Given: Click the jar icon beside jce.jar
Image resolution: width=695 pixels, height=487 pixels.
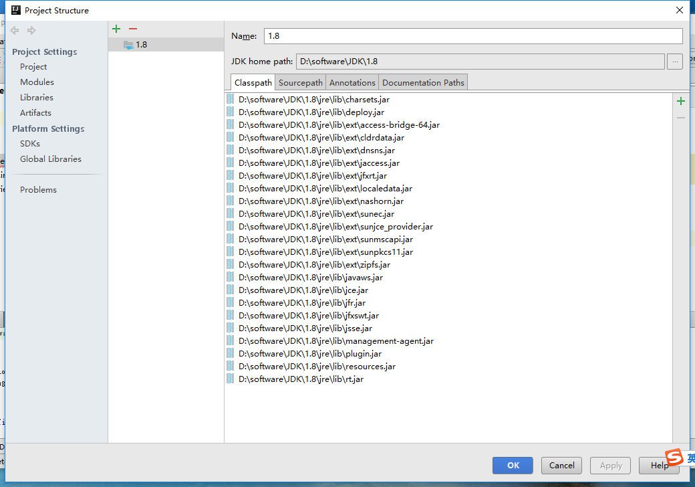Looking at the screenshot, I should tap(230, 290).
